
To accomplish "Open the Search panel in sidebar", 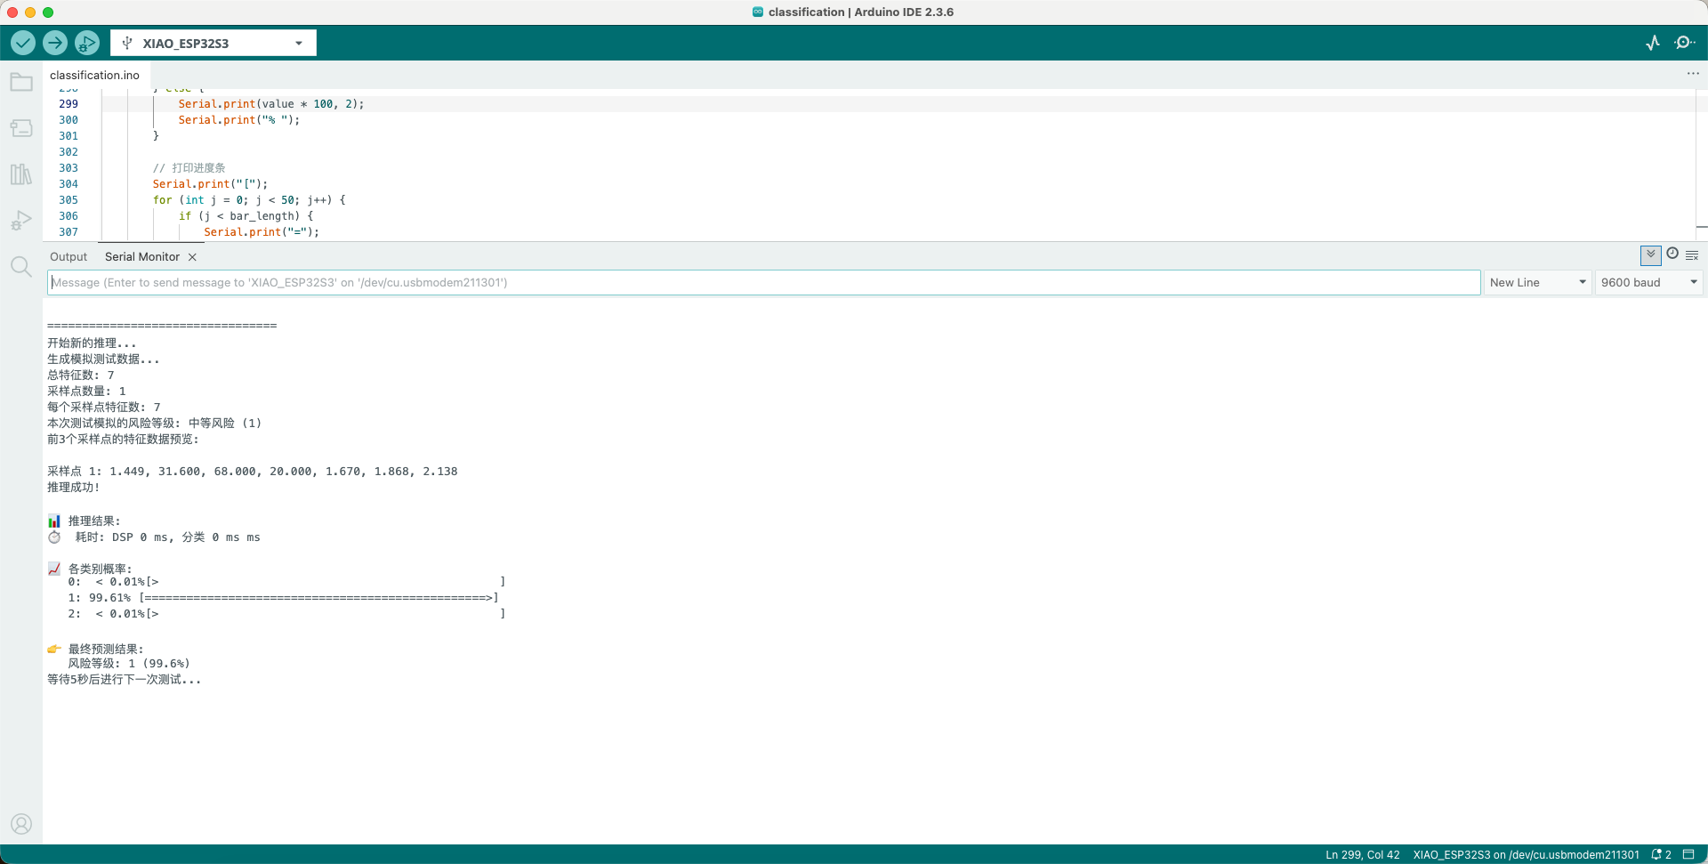I will coord(21,266).
